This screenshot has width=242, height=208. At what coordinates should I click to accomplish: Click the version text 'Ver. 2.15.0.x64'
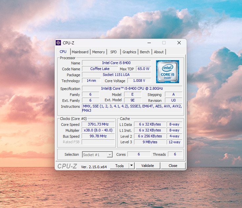94,167
